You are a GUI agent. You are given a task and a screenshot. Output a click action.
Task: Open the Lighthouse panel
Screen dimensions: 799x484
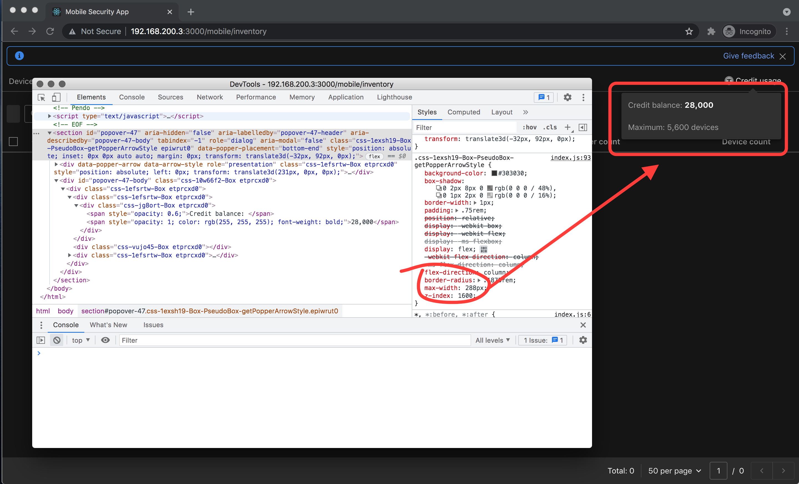394,97
